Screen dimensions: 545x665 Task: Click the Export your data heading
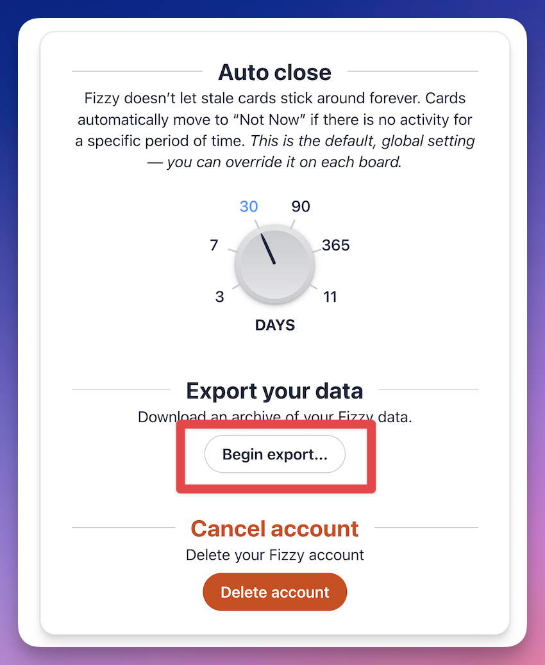[x=274, y=391]
